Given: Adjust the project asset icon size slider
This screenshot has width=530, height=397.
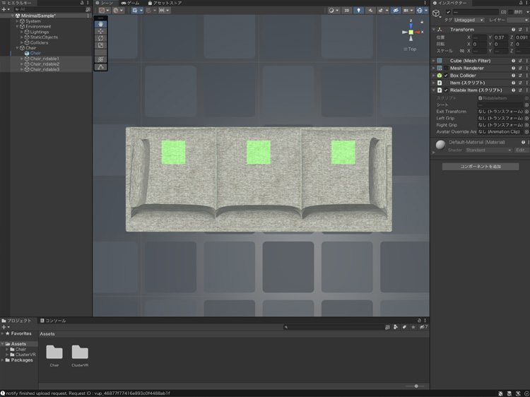Looking at the screenshot, I should (x=416, y=386).
